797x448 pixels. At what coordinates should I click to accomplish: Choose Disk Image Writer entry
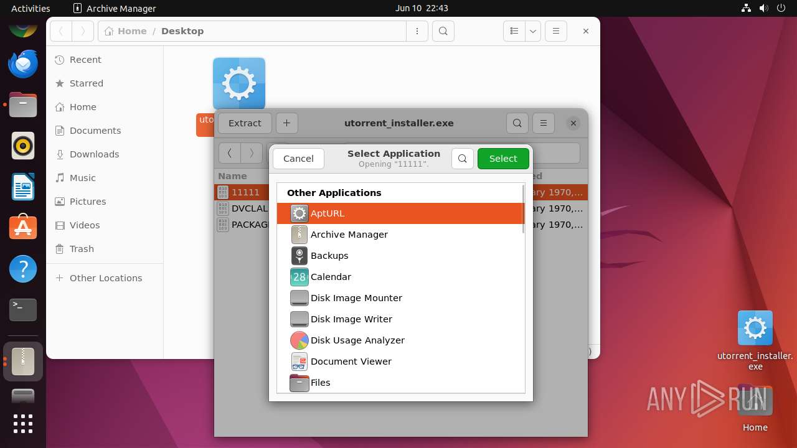(400, 319)
